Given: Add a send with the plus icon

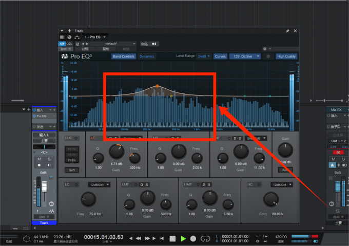Looking at the screenshot, I should tap(54, 127).
